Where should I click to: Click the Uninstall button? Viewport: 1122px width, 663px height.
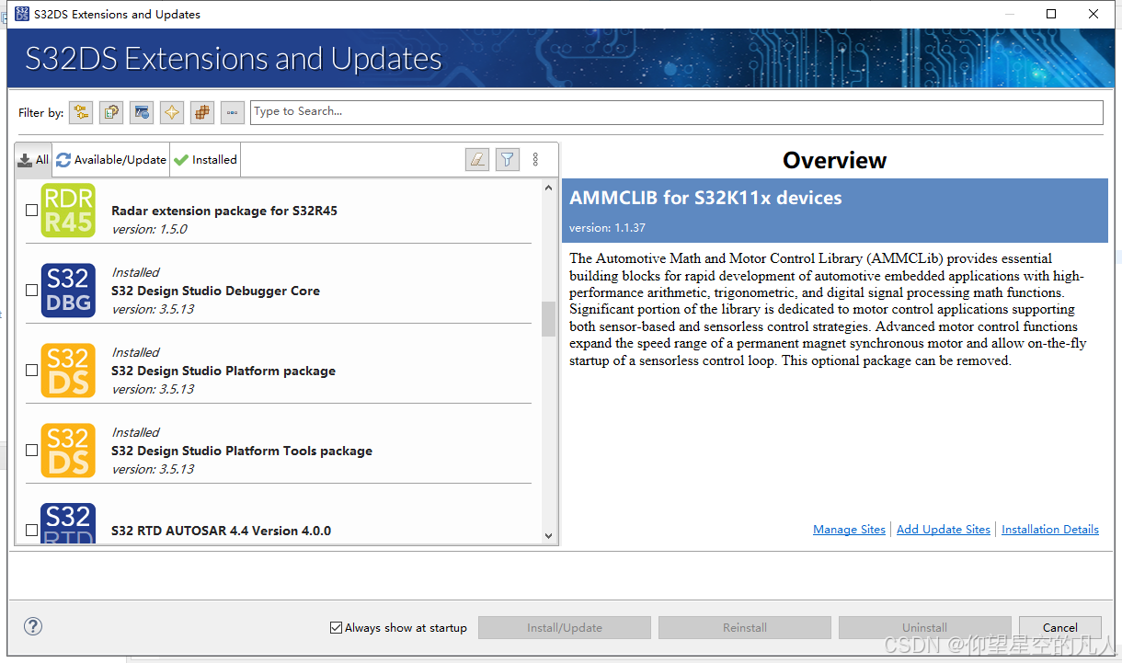coord(924,628)
